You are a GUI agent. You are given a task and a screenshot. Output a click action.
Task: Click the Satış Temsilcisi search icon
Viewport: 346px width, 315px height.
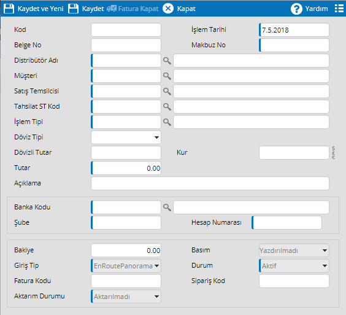coord(167,91)
